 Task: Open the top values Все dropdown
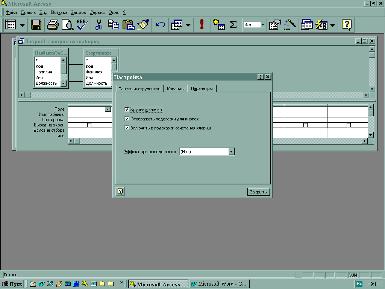point(263,25)
